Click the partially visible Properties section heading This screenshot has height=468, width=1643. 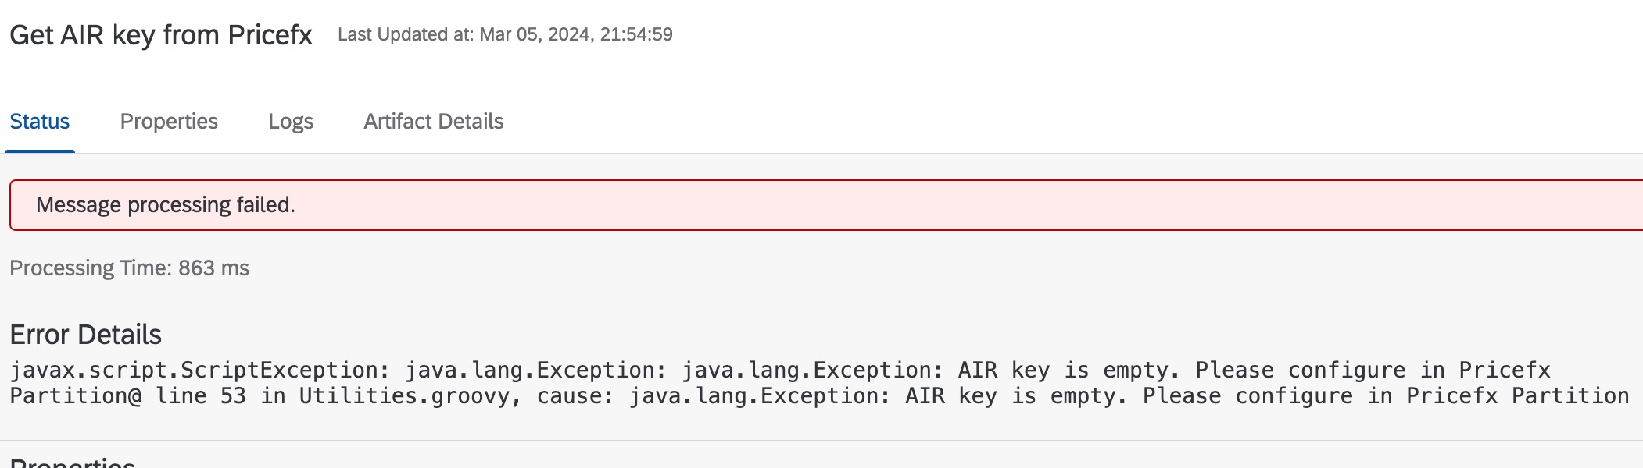72,463
